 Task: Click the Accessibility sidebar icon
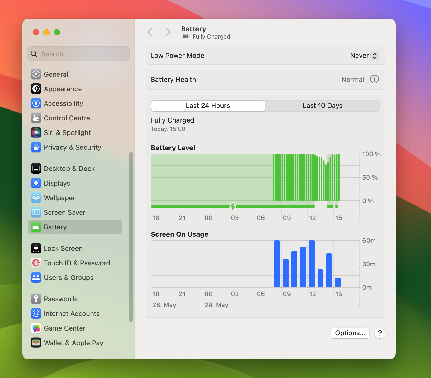pos(36,103)
